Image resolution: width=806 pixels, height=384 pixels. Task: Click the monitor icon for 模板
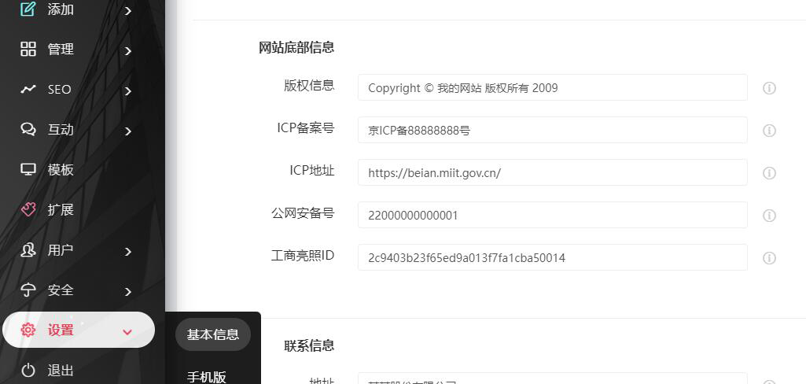pos(28,169)
